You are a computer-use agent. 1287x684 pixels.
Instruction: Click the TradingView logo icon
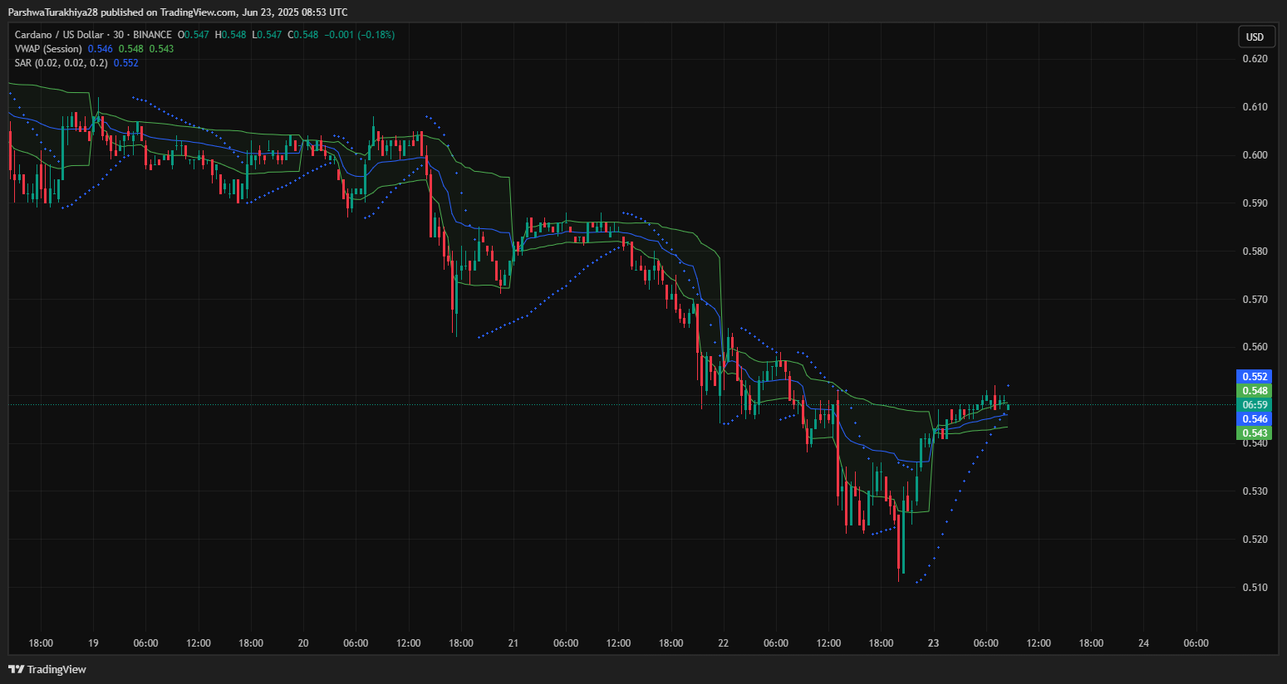16,669
